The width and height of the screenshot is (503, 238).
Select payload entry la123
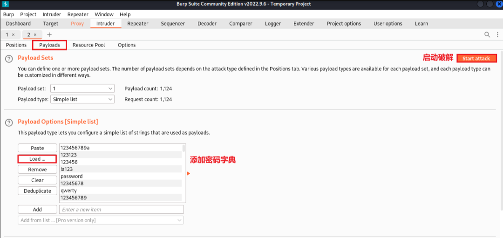click(121, 169)
